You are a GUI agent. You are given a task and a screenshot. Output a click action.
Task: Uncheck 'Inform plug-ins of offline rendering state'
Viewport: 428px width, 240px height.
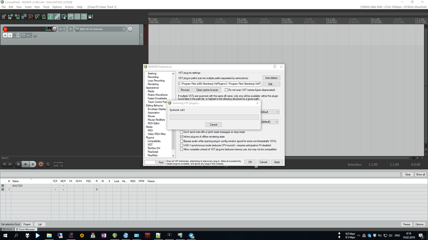pyautogui.click(x=182, y=137)
